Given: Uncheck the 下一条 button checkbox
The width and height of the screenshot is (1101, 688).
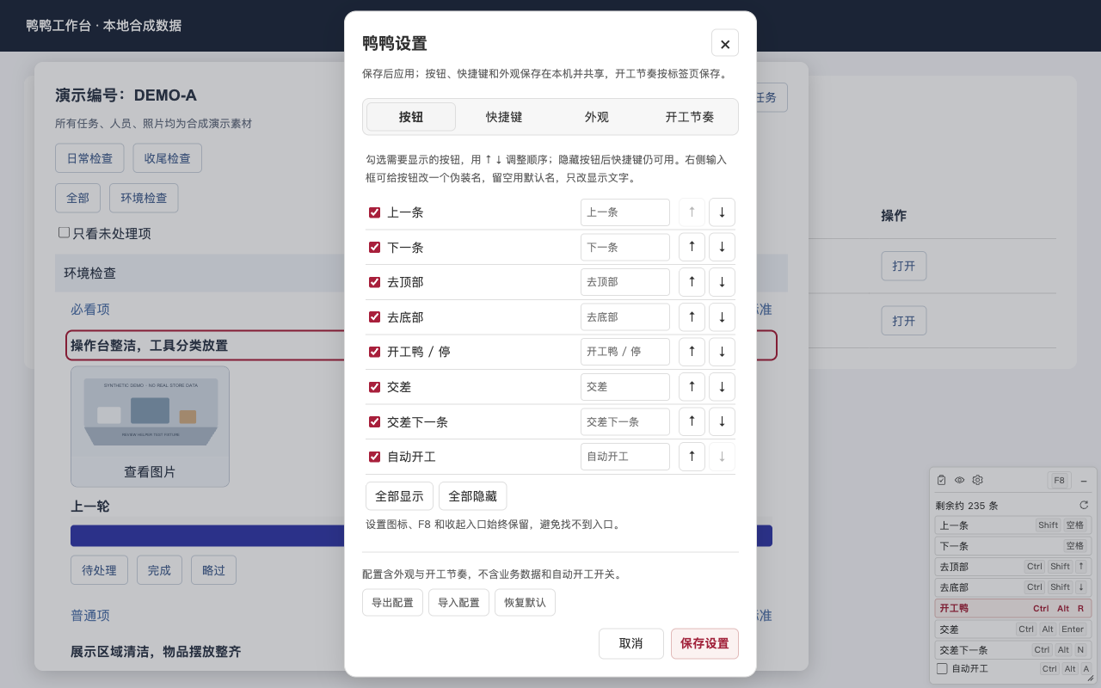Looking at the screenshot, I should coord(374,247).
